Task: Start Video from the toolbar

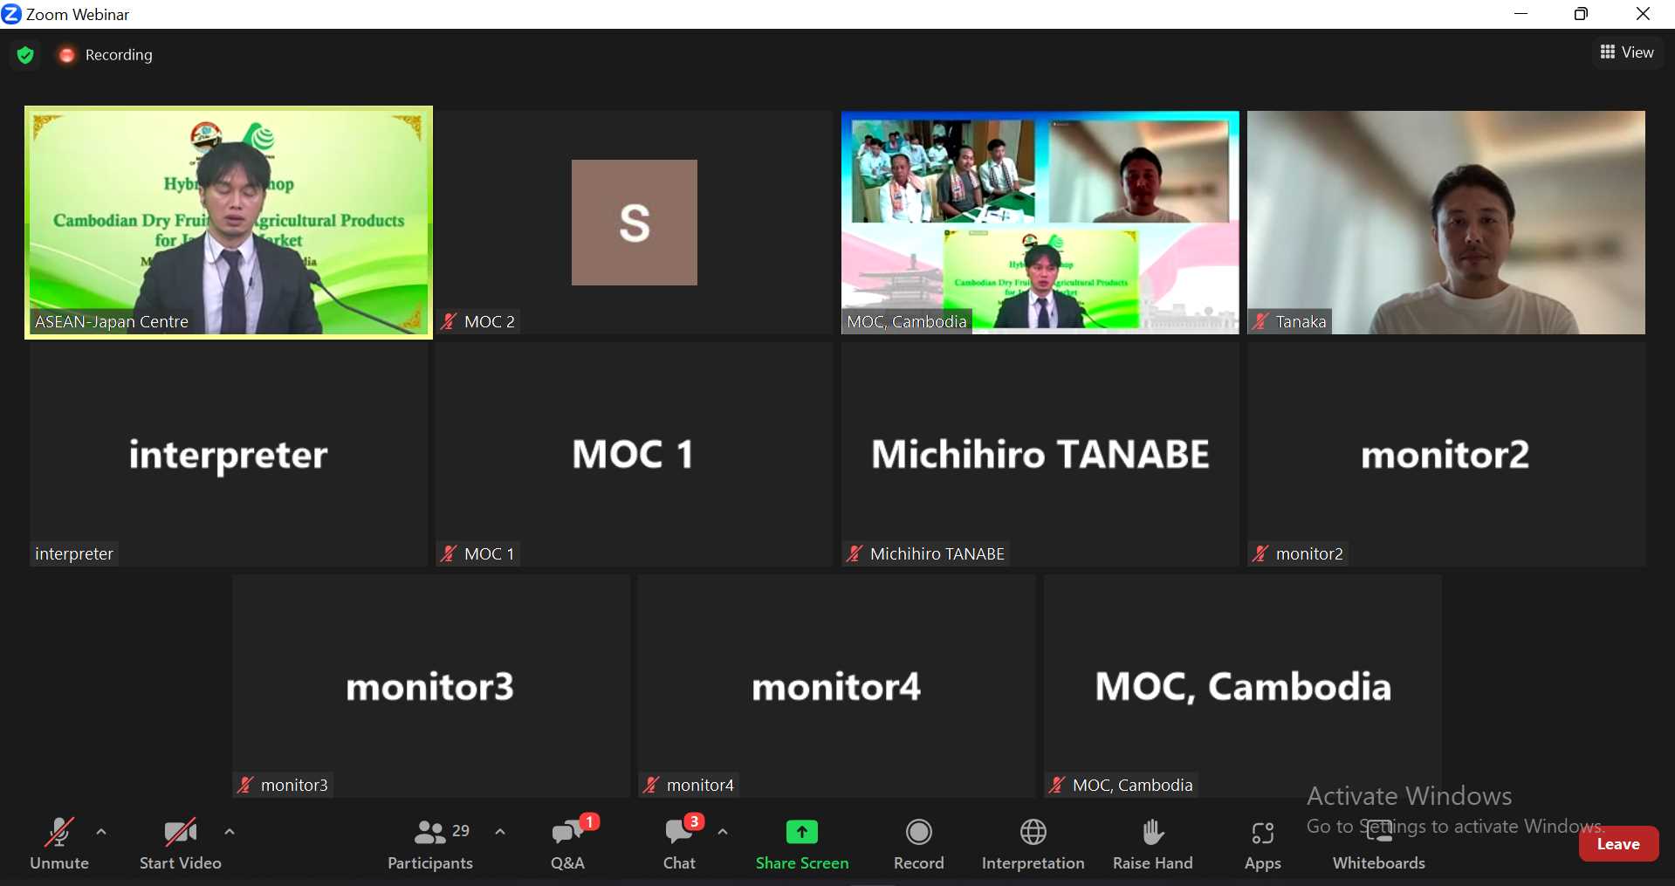Action: (181, 843)
